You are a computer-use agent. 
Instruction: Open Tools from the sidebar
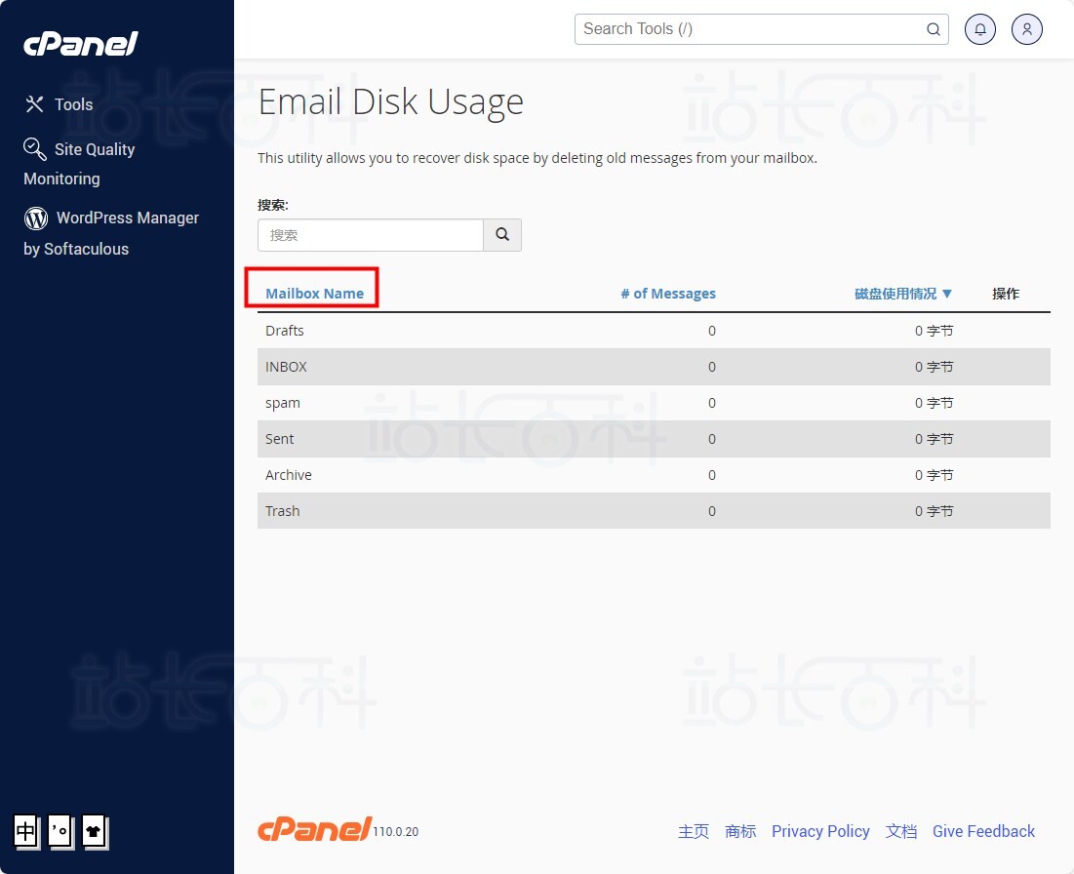click(x=59, y=104)
